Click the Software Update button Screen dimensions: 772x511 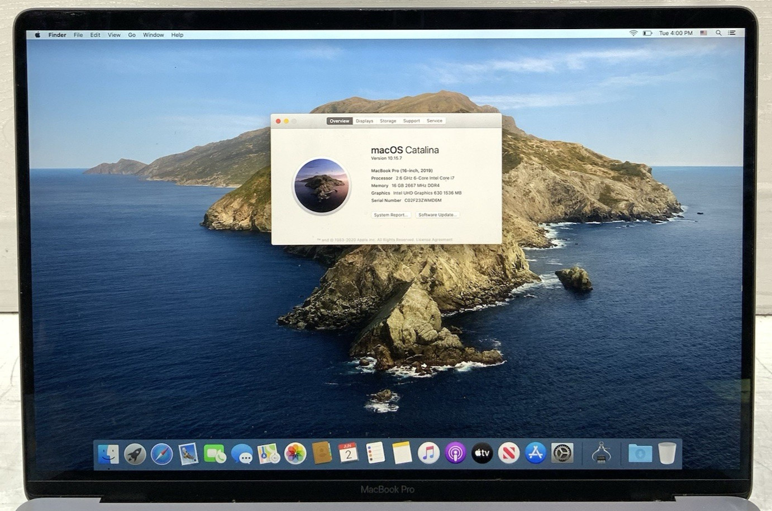(437, 215)
